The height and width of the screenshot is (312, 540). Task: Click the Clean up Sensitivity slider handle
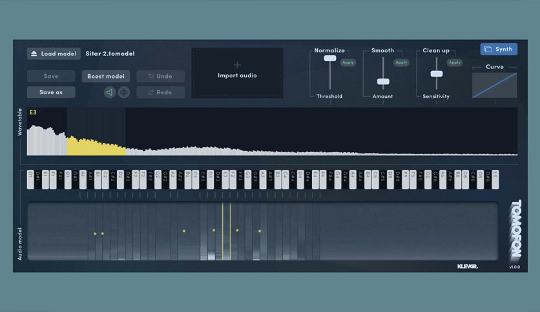point(437,73)
